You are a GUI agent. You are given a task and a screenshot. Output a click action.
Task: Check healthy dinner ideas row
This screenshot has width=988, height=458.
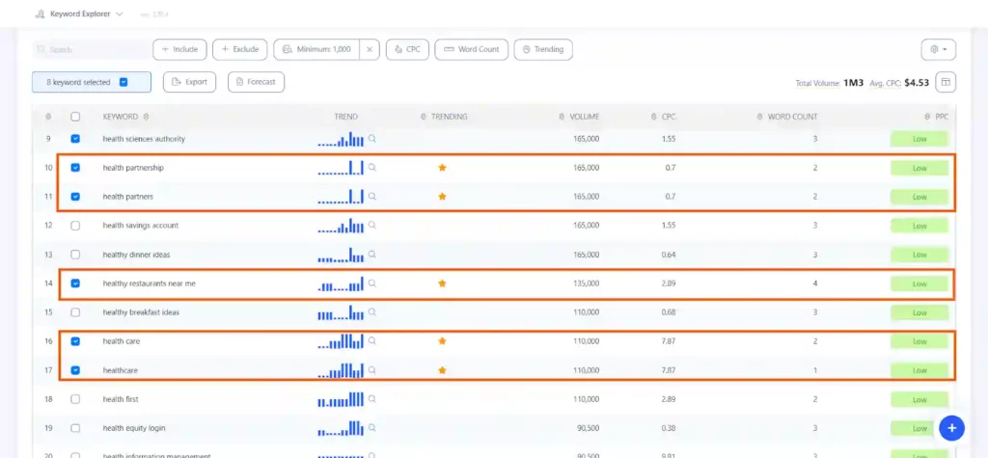(75, 255)
